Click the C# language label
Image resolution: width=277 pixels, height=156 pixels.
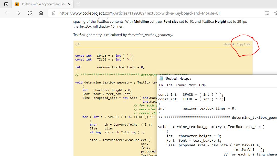(78, 44)
